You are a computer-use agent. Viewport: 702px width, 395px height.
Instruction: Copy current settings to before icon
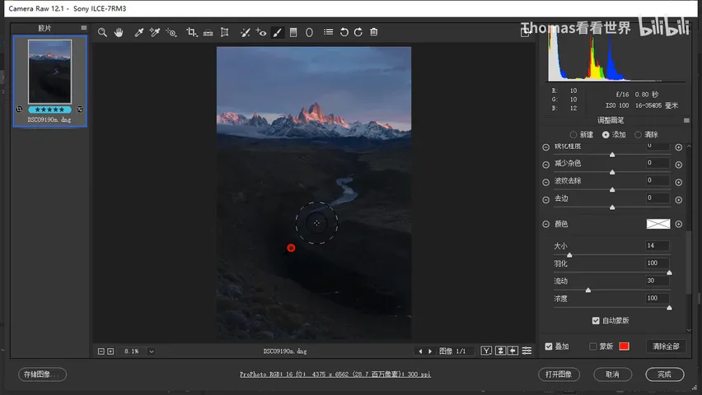513,351
